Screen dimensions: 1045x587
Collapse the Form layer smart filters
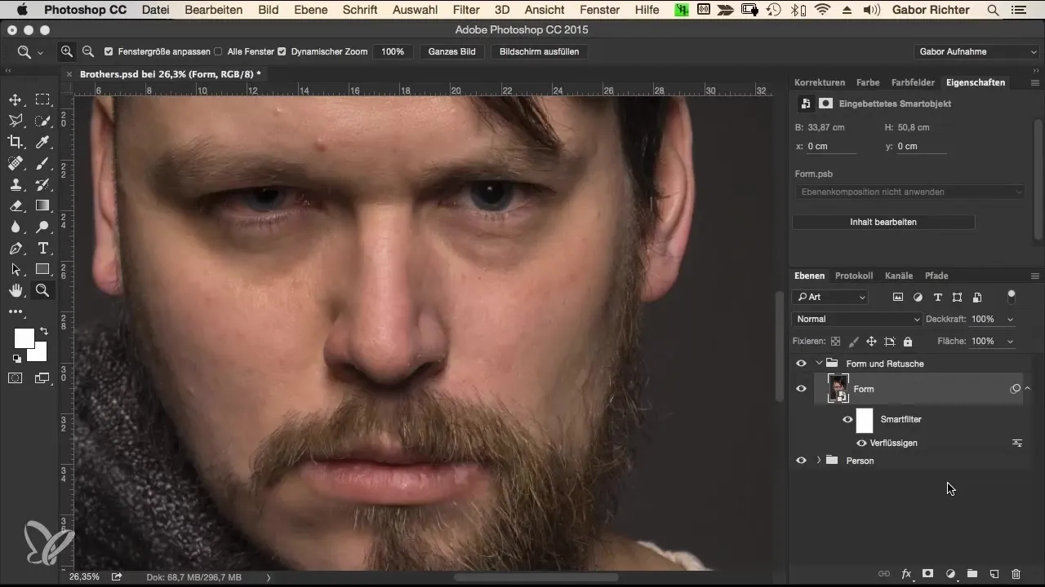tap(1028, 389)
